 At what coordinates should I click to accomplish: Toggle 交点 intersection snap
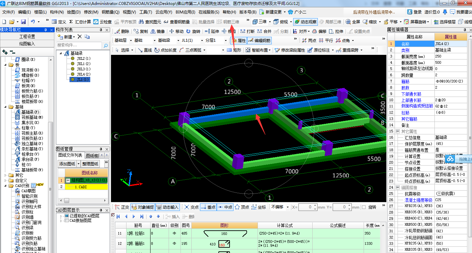tap(191, 207)
